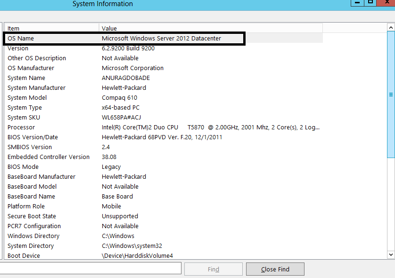395x278 pixels.
Task: Select the BIOS Mode row
Action: pos(164,167)
